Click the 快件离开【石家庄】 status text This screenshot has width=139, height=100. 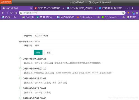click(45, 83)
